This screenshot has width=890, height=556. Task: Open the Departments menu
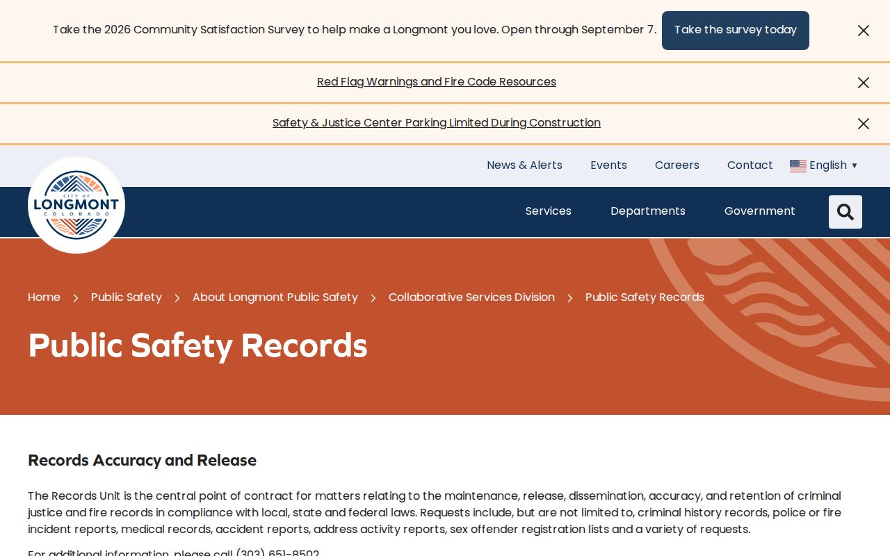(x=648, y=211)
